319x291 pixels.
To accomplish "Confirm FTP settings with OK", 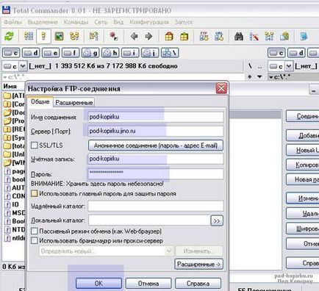I will pyautogui.click(x=98, y=284).
